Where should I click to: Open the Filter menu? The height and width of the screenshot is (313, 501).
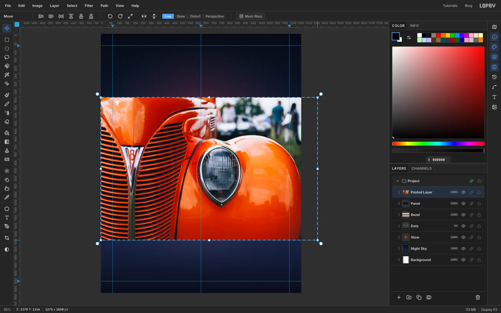[x=89, y=6]
